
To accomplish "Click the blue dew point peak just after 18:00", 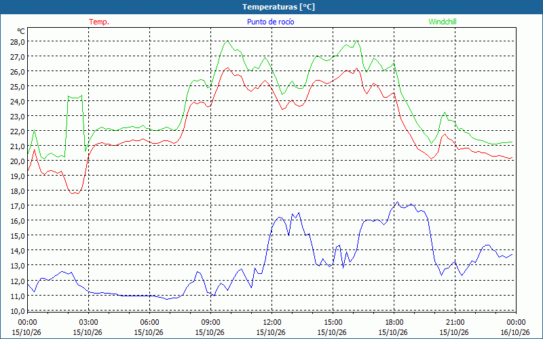I will coord(397,202).
